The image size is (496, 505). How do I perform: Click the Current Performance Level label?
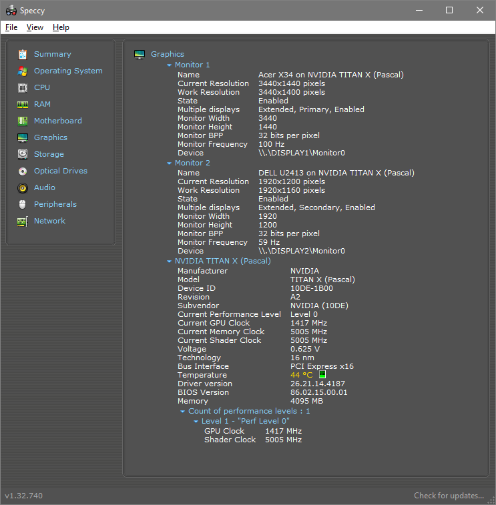click(x=229, y=314)
